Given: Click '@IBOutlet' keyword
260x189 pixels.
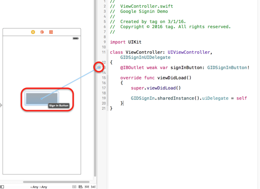Looking at the screenshot, I should point(132,68).
